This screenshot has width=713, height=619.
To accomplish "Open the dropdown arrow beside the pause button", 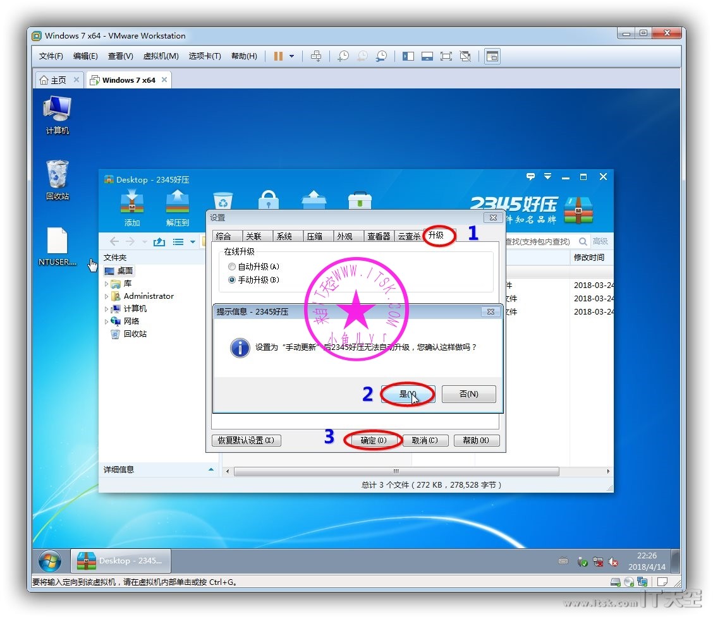I will tap(291, 56).
